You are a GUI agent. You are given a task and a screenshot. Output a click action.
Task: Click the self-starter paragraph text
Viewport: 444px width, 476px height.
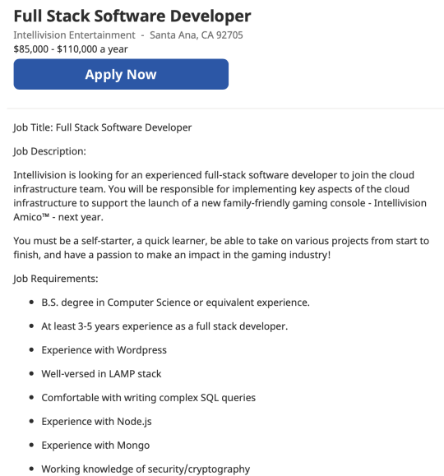click(221, 247)
